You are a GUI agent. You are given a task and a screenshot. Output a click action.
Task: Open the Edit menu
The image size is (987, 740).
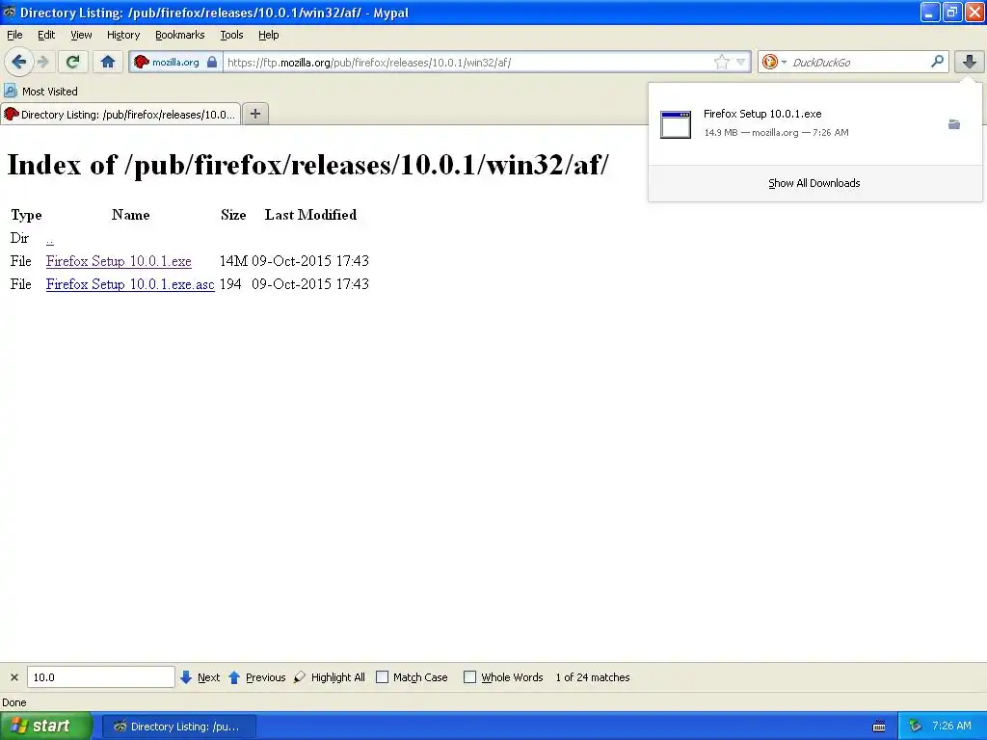pyautogui.click(x=46, y=35)
